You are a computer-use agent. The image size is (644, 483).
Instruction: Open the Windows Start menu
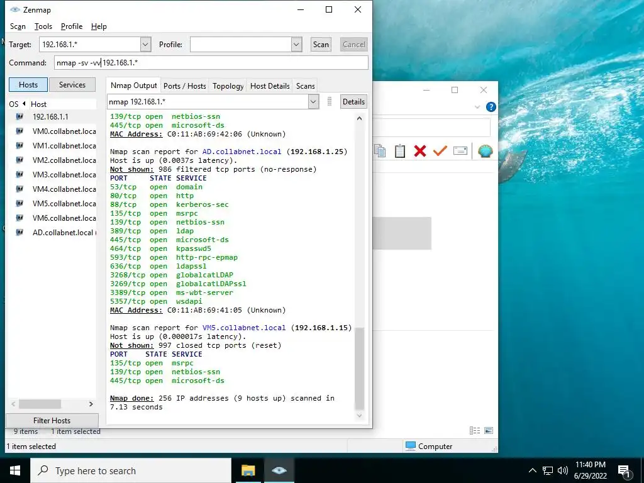coord(15,470)
